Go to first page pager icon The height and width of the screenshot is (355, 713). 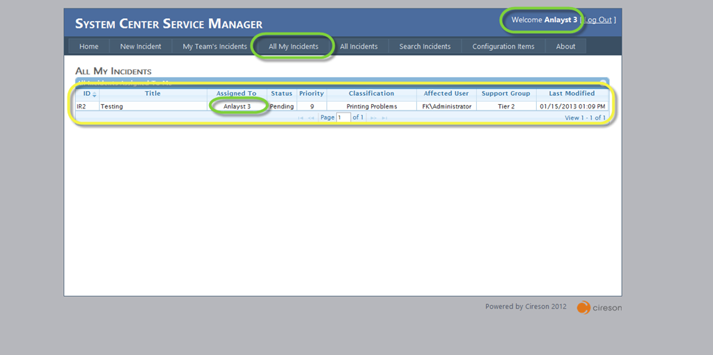pyautogui.click(x=301, y=118)
